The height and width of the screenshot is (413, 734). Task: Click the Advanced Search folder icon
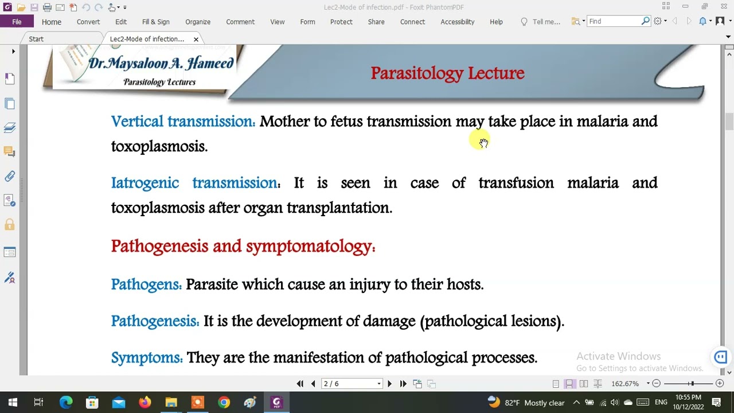click(576, 21)
